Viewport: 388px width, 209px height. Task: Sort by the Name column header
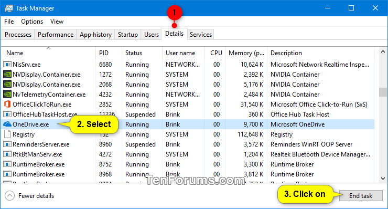click(49, 53)
